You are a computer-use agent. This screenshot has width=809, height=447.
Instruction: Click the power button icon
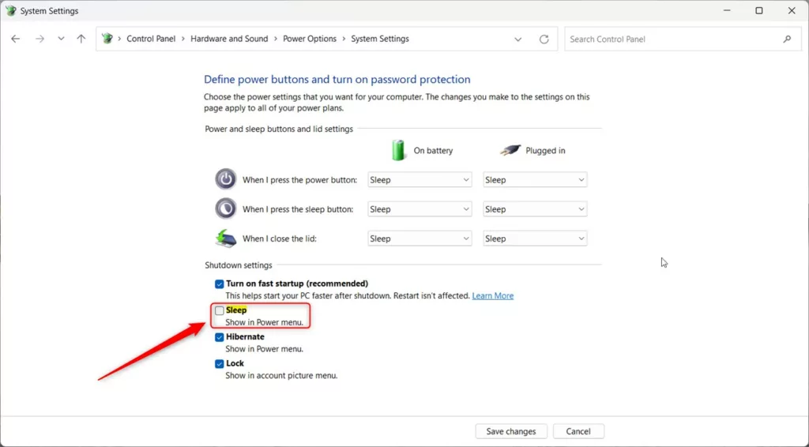click(x=226, y=179)
